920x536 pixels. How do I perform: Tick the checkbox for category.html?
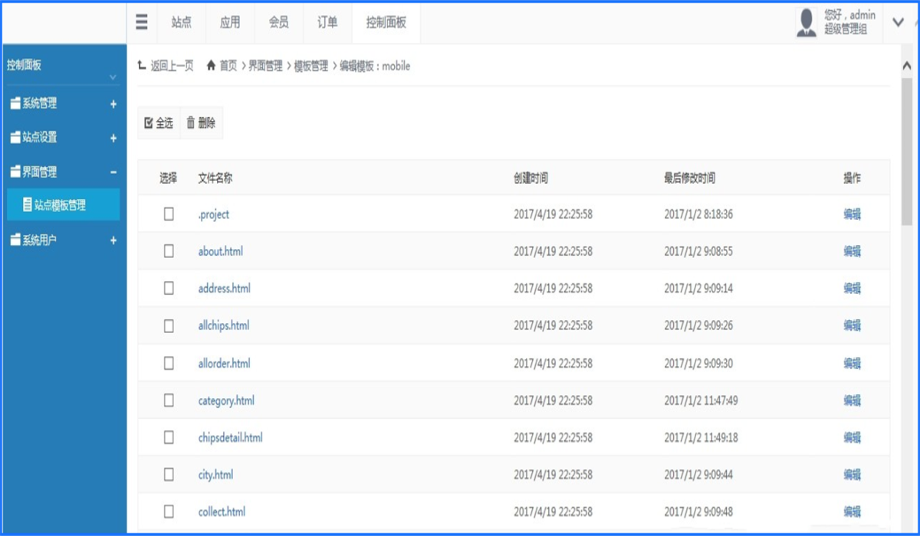tap(169, 400)
